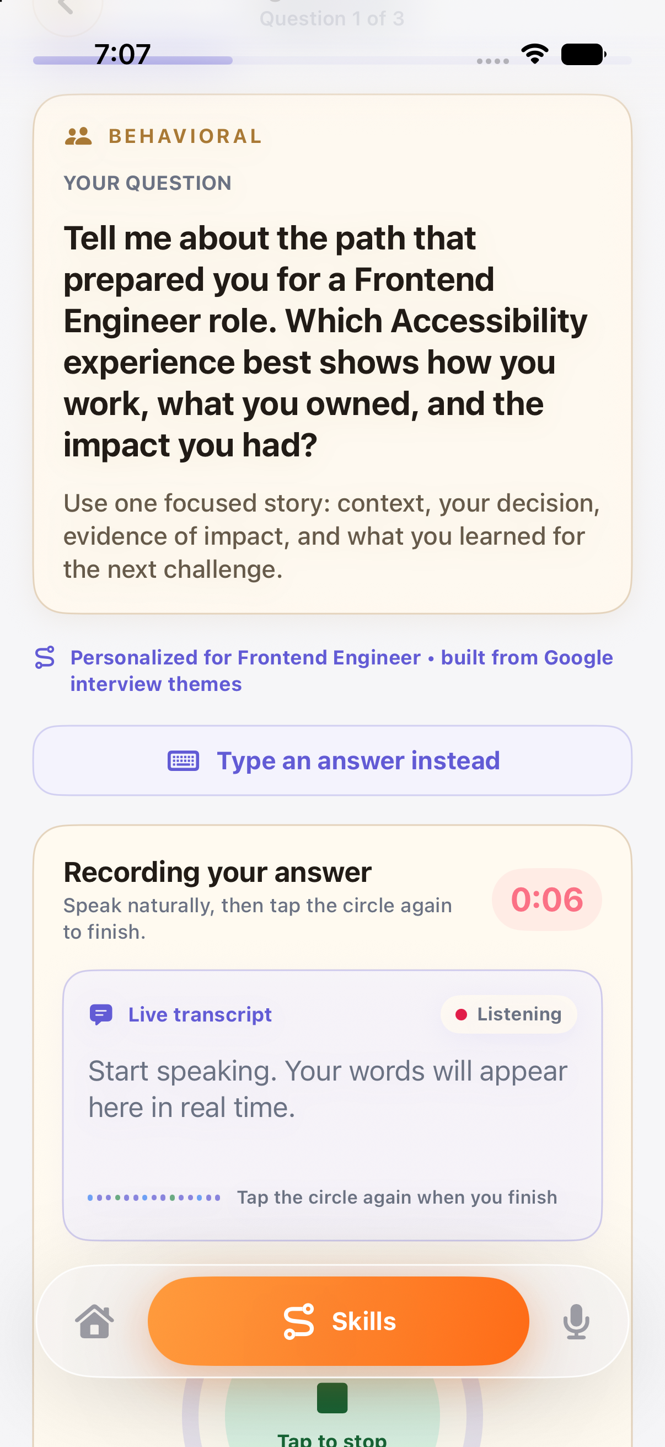Tap the Live transcript speech bubble icon
This screenshot has height=1447, width=665.
coord(101,1014)
